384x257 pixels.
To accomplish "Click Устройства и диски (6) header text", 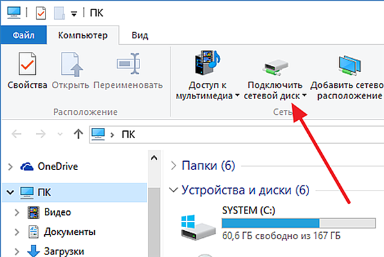I will tap(245, 190).
